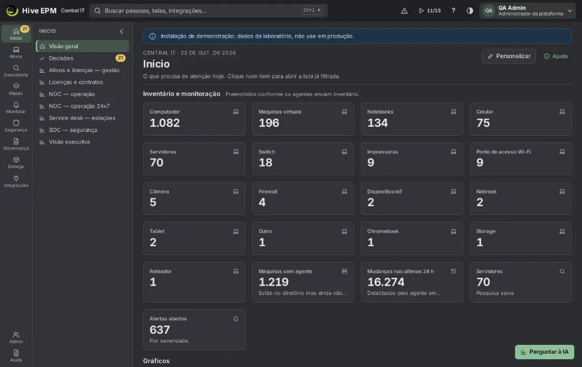582x367 pixels.
Task: Open the 11/13 play progress indicator
Action: click(430, 11)
